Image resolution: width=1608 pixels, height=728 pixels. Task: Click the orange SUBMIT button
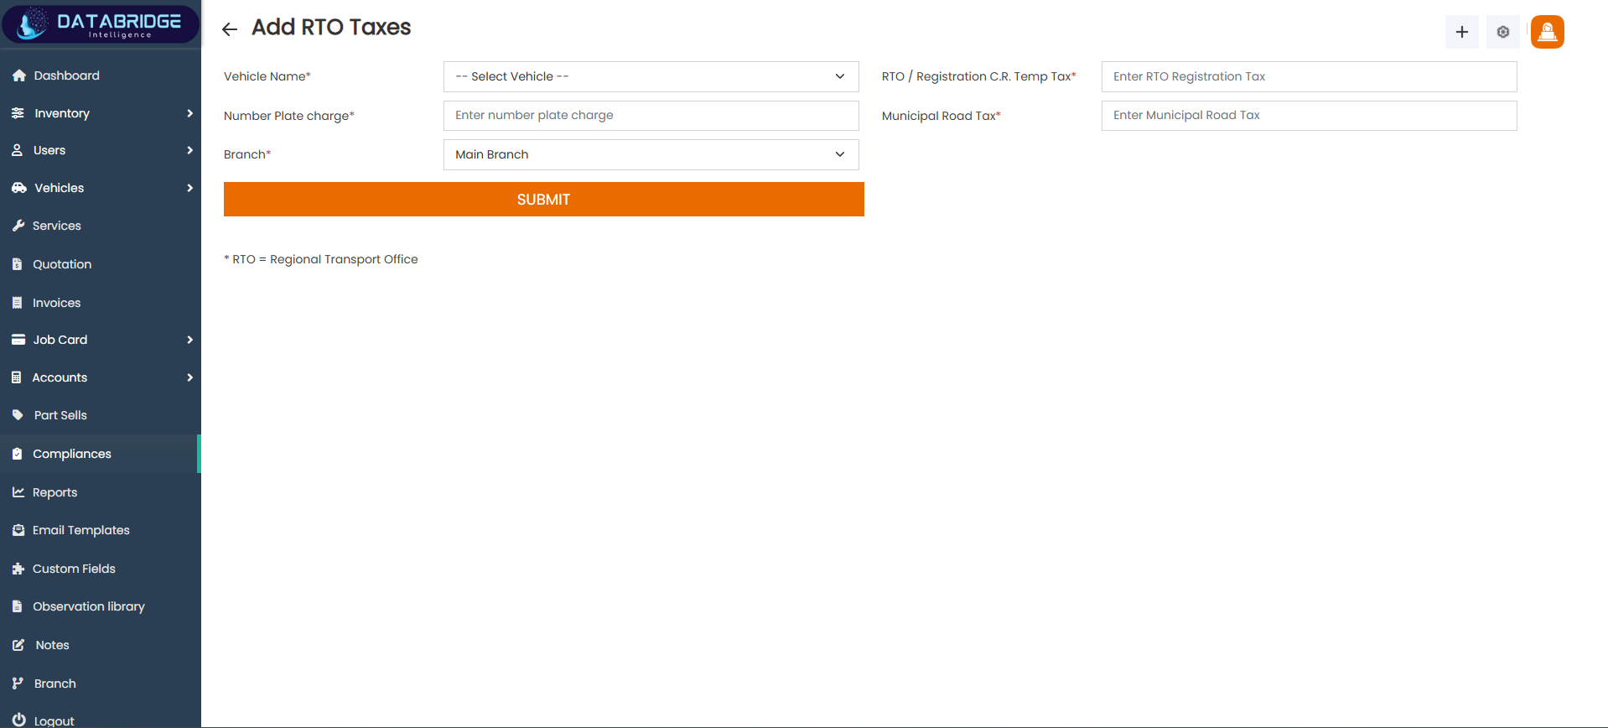[x=544, y=200]
